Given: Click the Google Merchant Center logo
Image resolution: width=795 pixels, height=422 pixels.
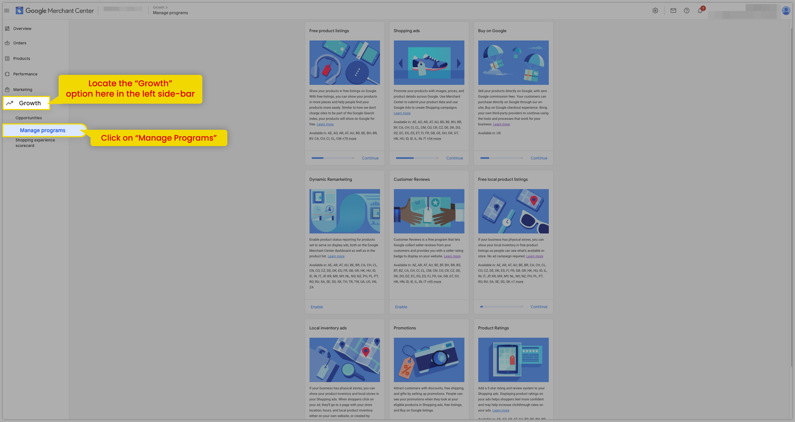Looking at the screenshot, I should 55,11.
